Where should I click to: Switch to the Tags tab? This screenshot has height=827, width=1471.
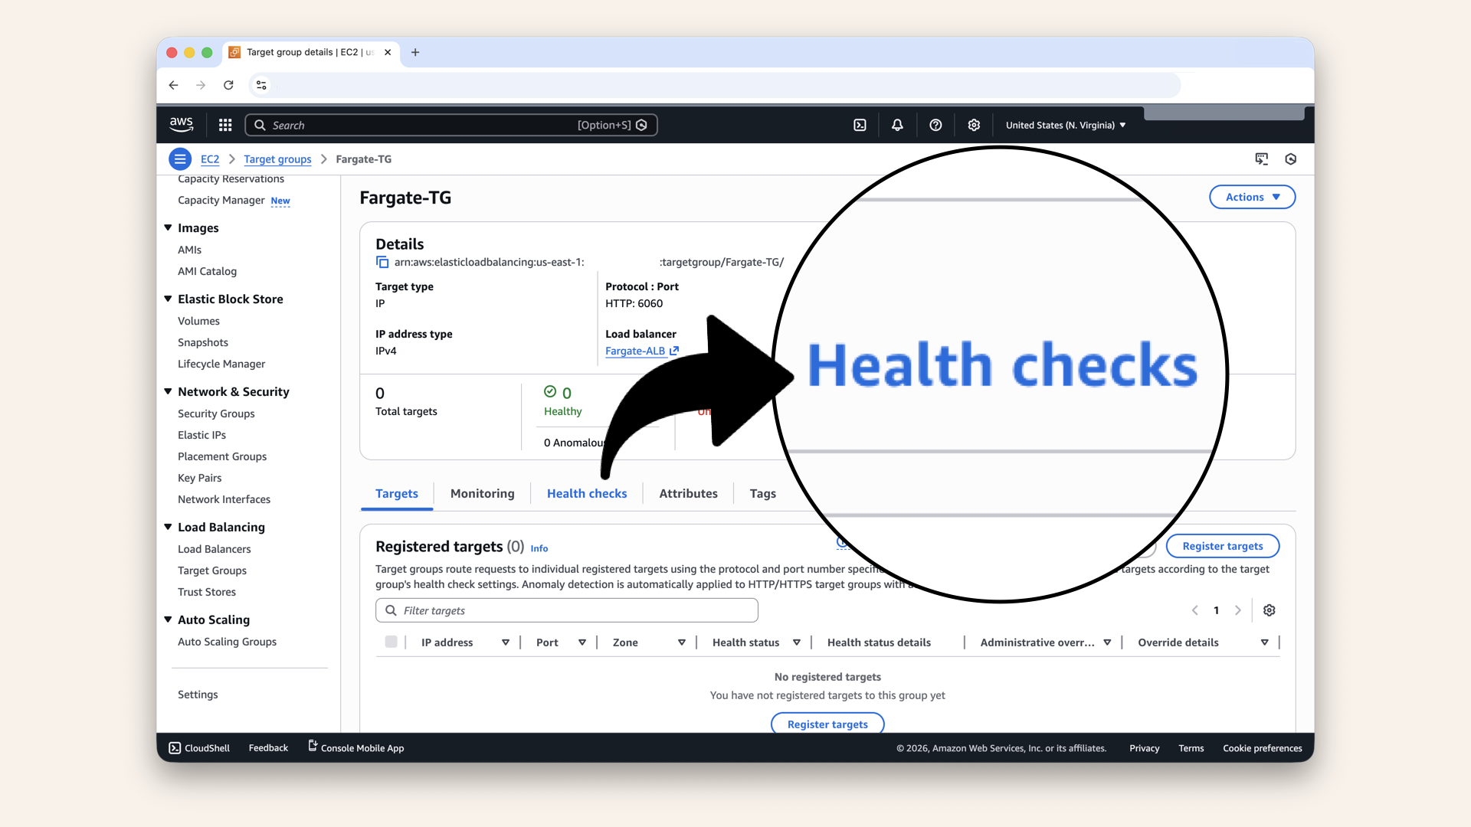click(762, 493)
